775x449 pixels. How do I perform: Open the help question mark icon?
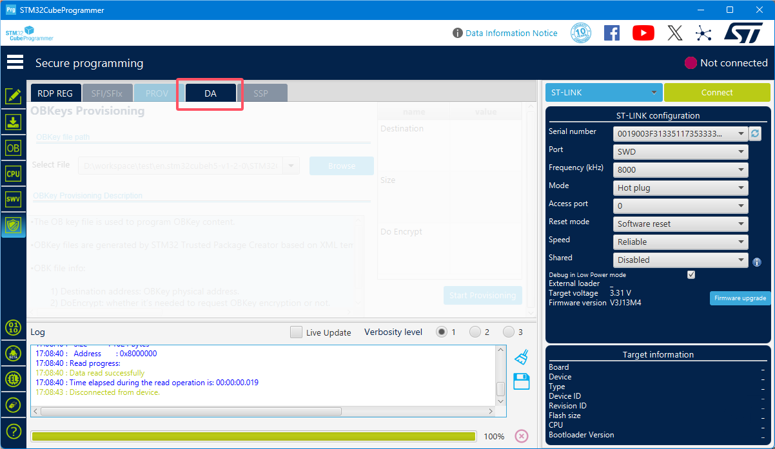tap(13, 431)
